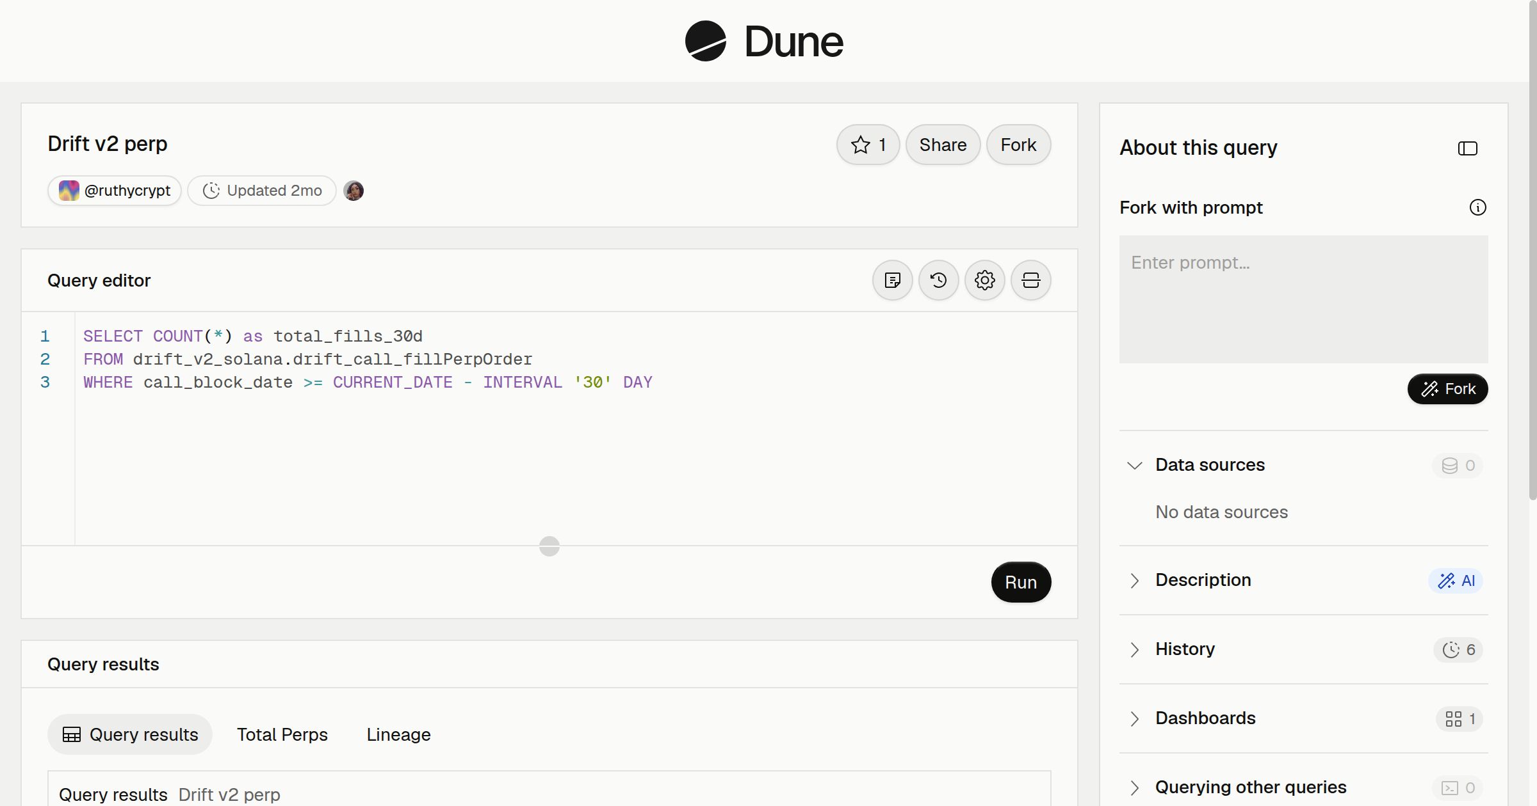Click the Share button

click(x=943, y=145)
